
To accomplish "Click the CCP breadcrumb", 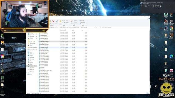I will click(x=61, y=28).
